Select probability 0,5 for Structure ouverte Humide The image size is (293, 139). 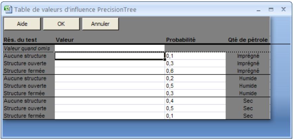point(196,86)
